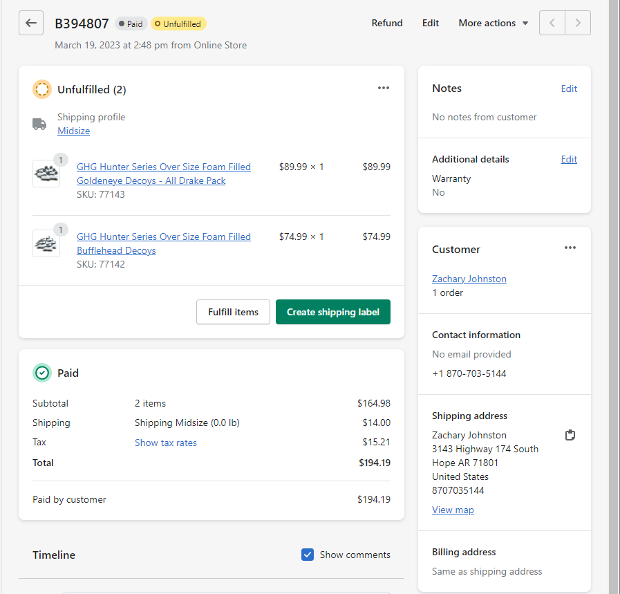
Task: Click the back arrow next to order B394807
Action: click(x=31, y=23)
